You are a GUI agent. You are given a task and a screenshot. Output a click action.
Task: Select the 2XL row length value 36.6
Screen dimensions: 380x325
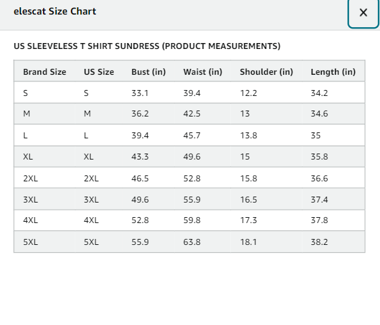click(x=319, y=179)
